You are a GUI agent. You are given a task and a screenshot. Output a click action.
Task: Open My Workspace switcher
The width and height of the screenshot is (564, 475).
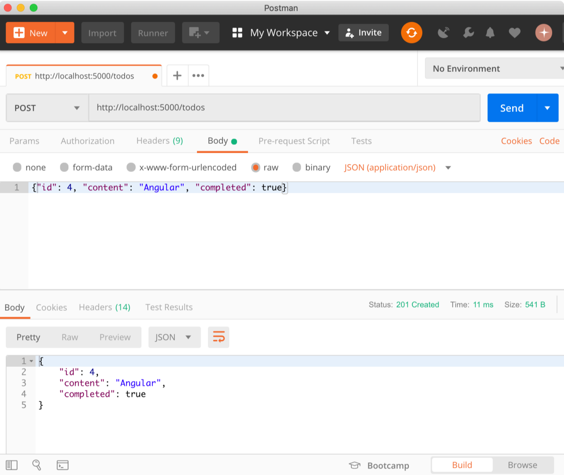281,33
